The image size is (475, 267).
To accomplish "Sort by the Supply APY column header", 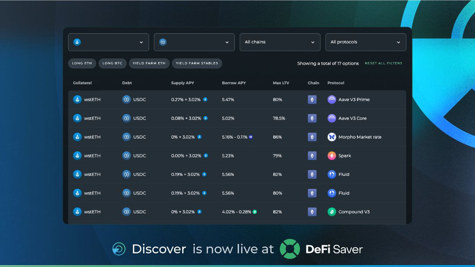I will point(183,83).
